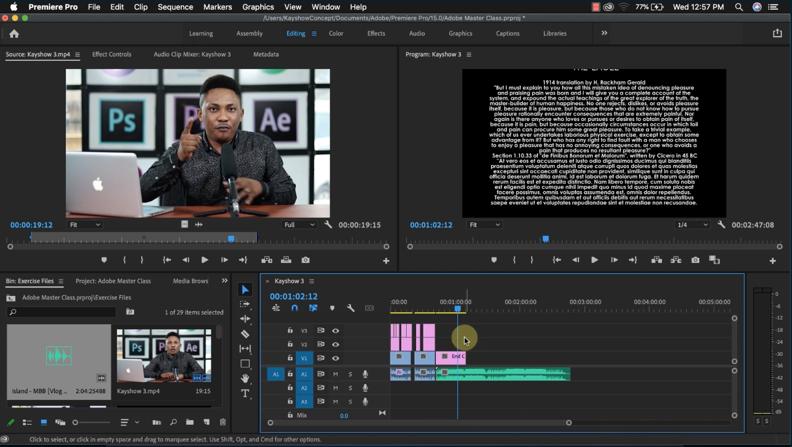The height and width of the screenshot is (447, 792).
Task: Click Drag Audio Only waveform icon
Action: 199,225
